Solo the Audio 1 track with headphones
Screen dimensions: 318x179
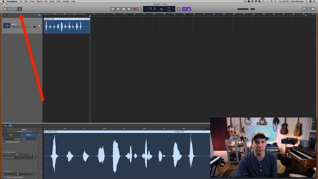[x=15, y=27]
